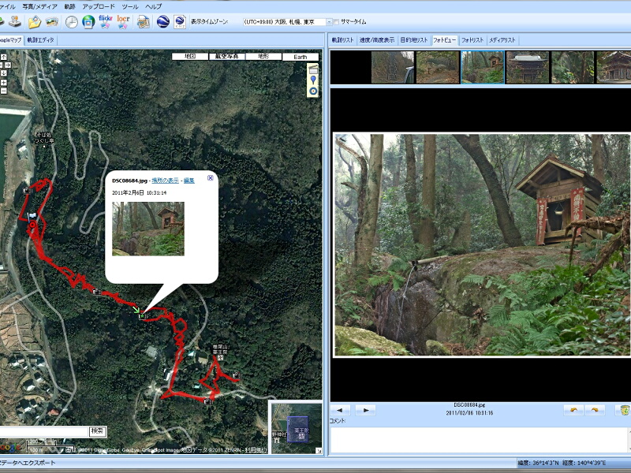The image size is (631, 473).
Task: Click the blue pin marker tool on map
Action: (x=313, y=80)
